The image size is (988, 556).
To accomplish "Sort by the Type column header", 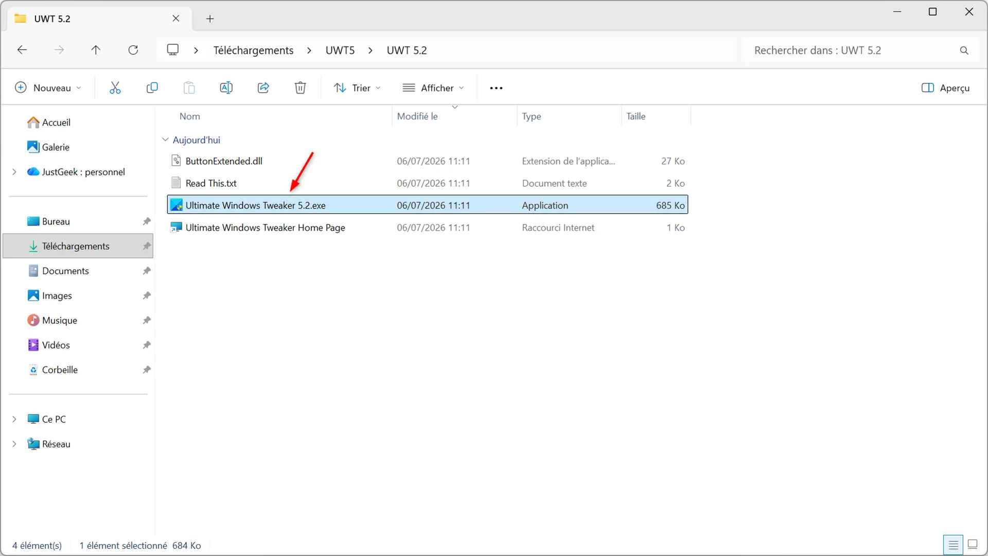I will pos(532,116).
